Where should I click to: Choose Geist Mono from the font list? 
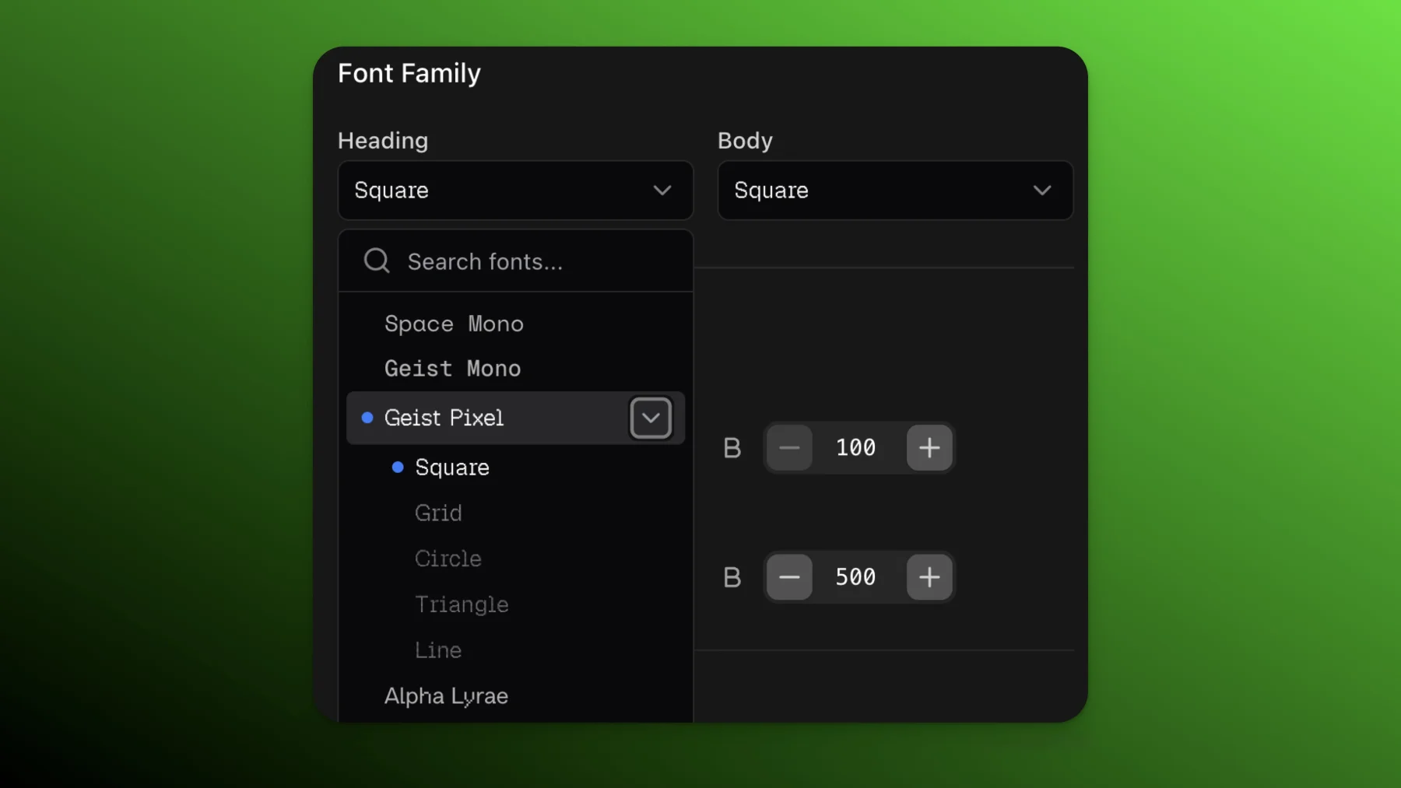click(452, 368)
